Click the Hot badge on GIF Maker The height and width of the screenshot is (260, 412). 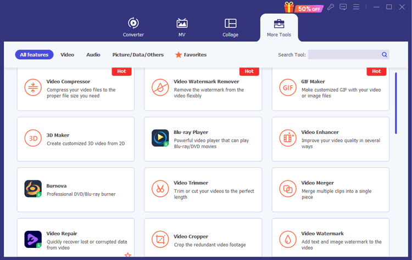(376, 71)
